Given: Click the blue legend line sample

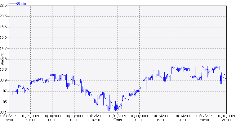Looking at the screenshot, I should 12,3.
